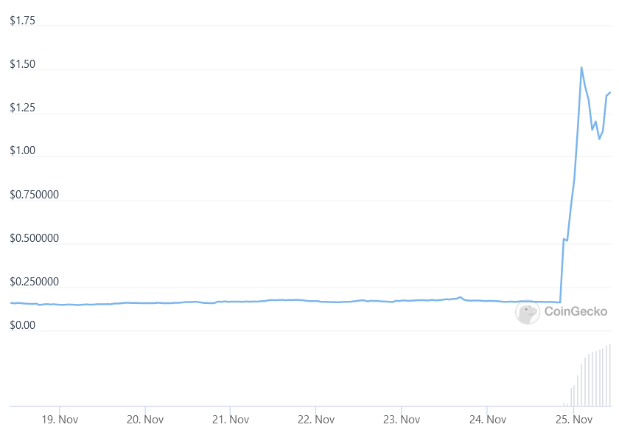Click the $0.750000 price axis label
This screenshot has height=444, width=619.
click(35, 195)
